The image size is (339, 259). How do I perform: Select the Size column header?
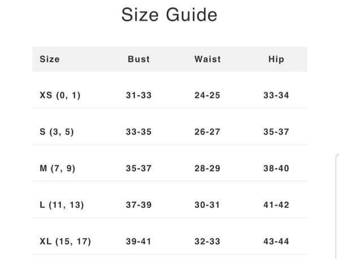click(50, 59)
